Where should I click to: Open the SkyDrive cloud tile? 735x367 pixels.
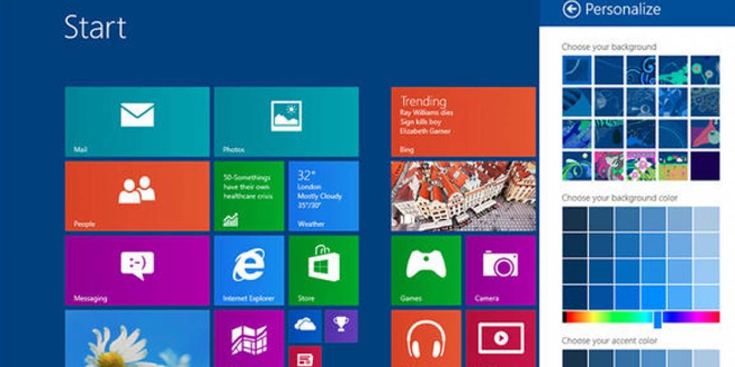304,326
